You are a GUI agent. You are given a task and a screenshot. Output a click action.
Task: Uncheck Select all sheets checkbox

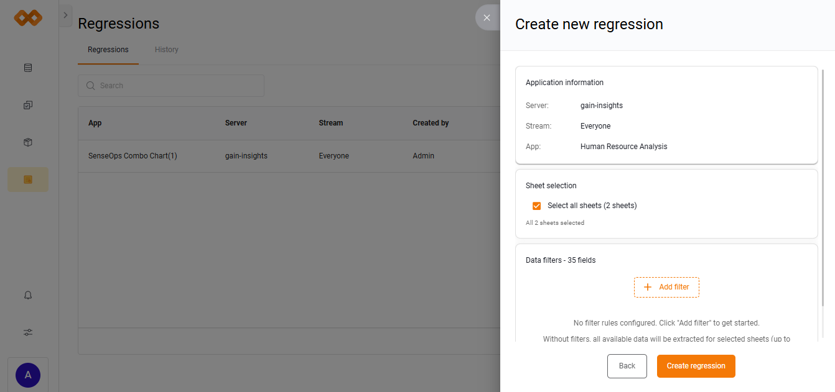(536, 206)
